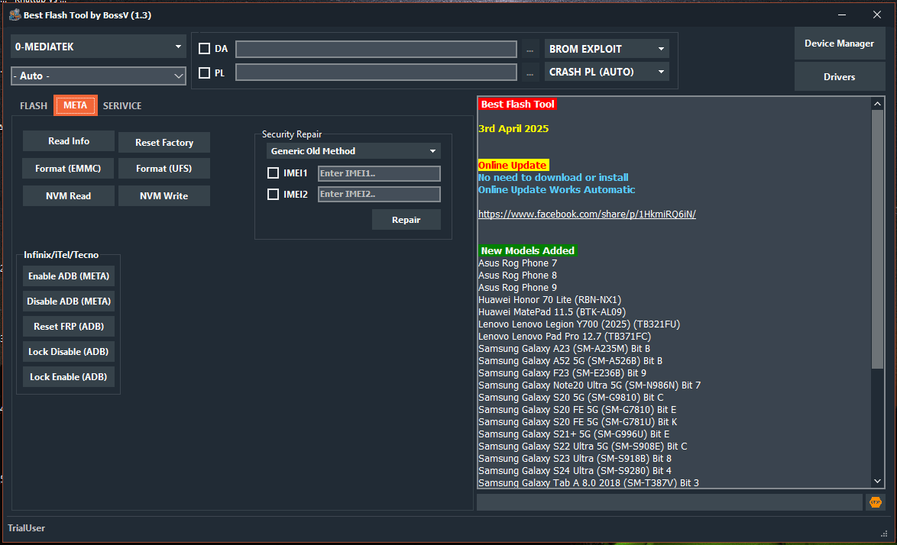The image size is (897, 545).
Task: Focus the IMEI1 input field
Action: (379, 174)
